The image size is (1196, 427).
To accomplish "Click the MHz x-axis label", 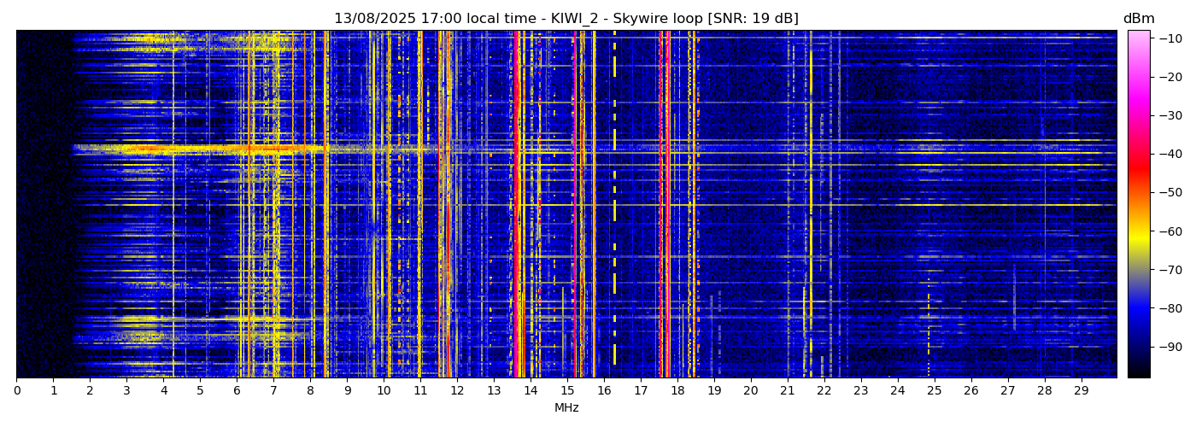I will point(566,408).
